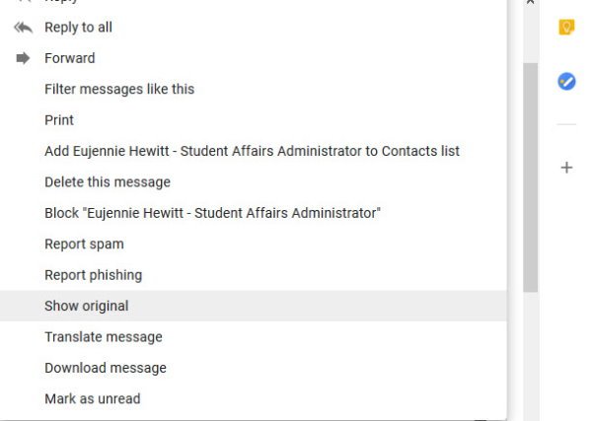Open Google Tasks from the side panel
Screen dimensions: 592x421
click(x=566, y=82)
